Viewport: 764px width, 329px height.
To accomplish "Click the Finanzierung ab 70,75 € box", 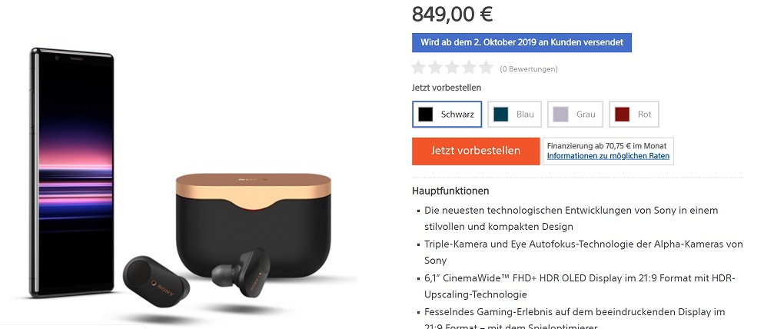I will pos(608,151).
